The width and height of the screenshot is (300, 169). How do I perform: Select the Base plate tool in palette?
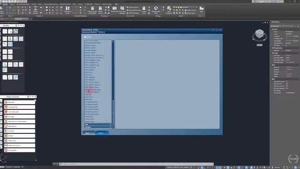click(x=20, y=102)
